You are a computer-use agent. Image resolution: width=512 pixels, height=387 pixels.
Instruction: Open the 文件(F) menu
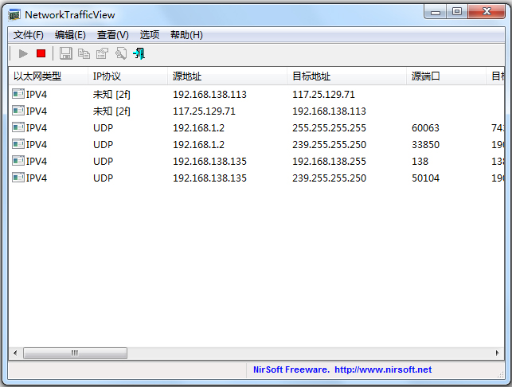(29, 34)
